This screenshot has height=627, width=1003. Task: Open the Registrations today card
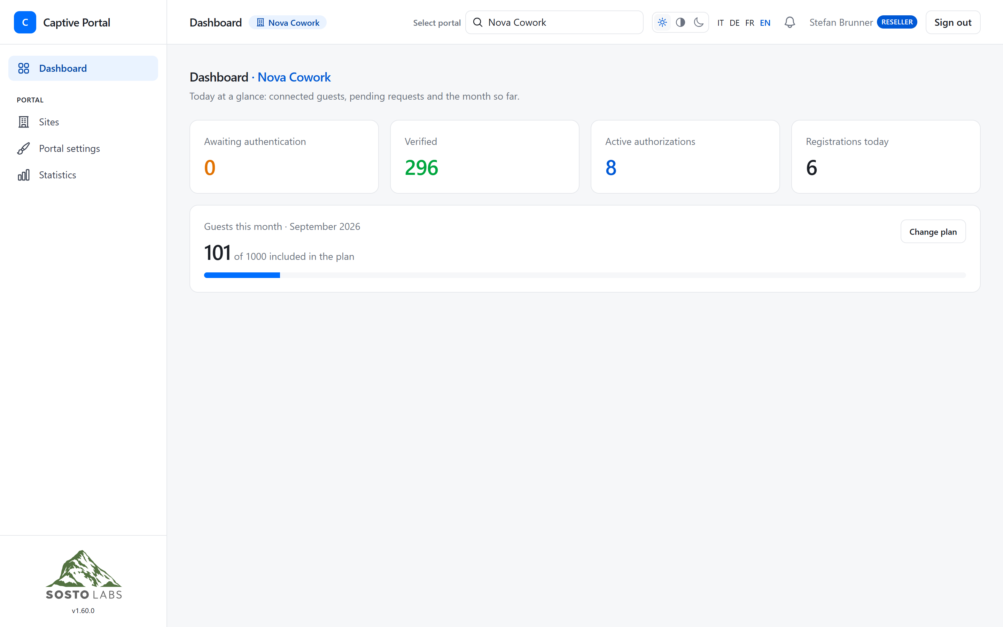tap(886, 157)
